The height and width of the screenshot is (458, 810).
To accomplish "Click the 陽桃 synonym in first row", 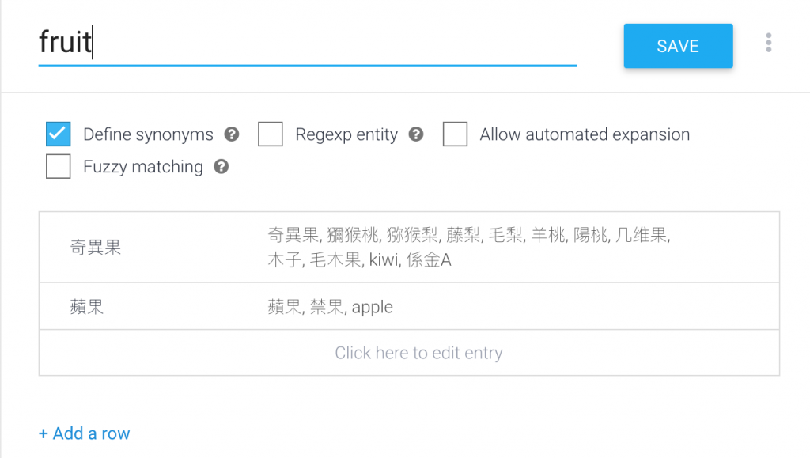I will (x=590, y=236).
